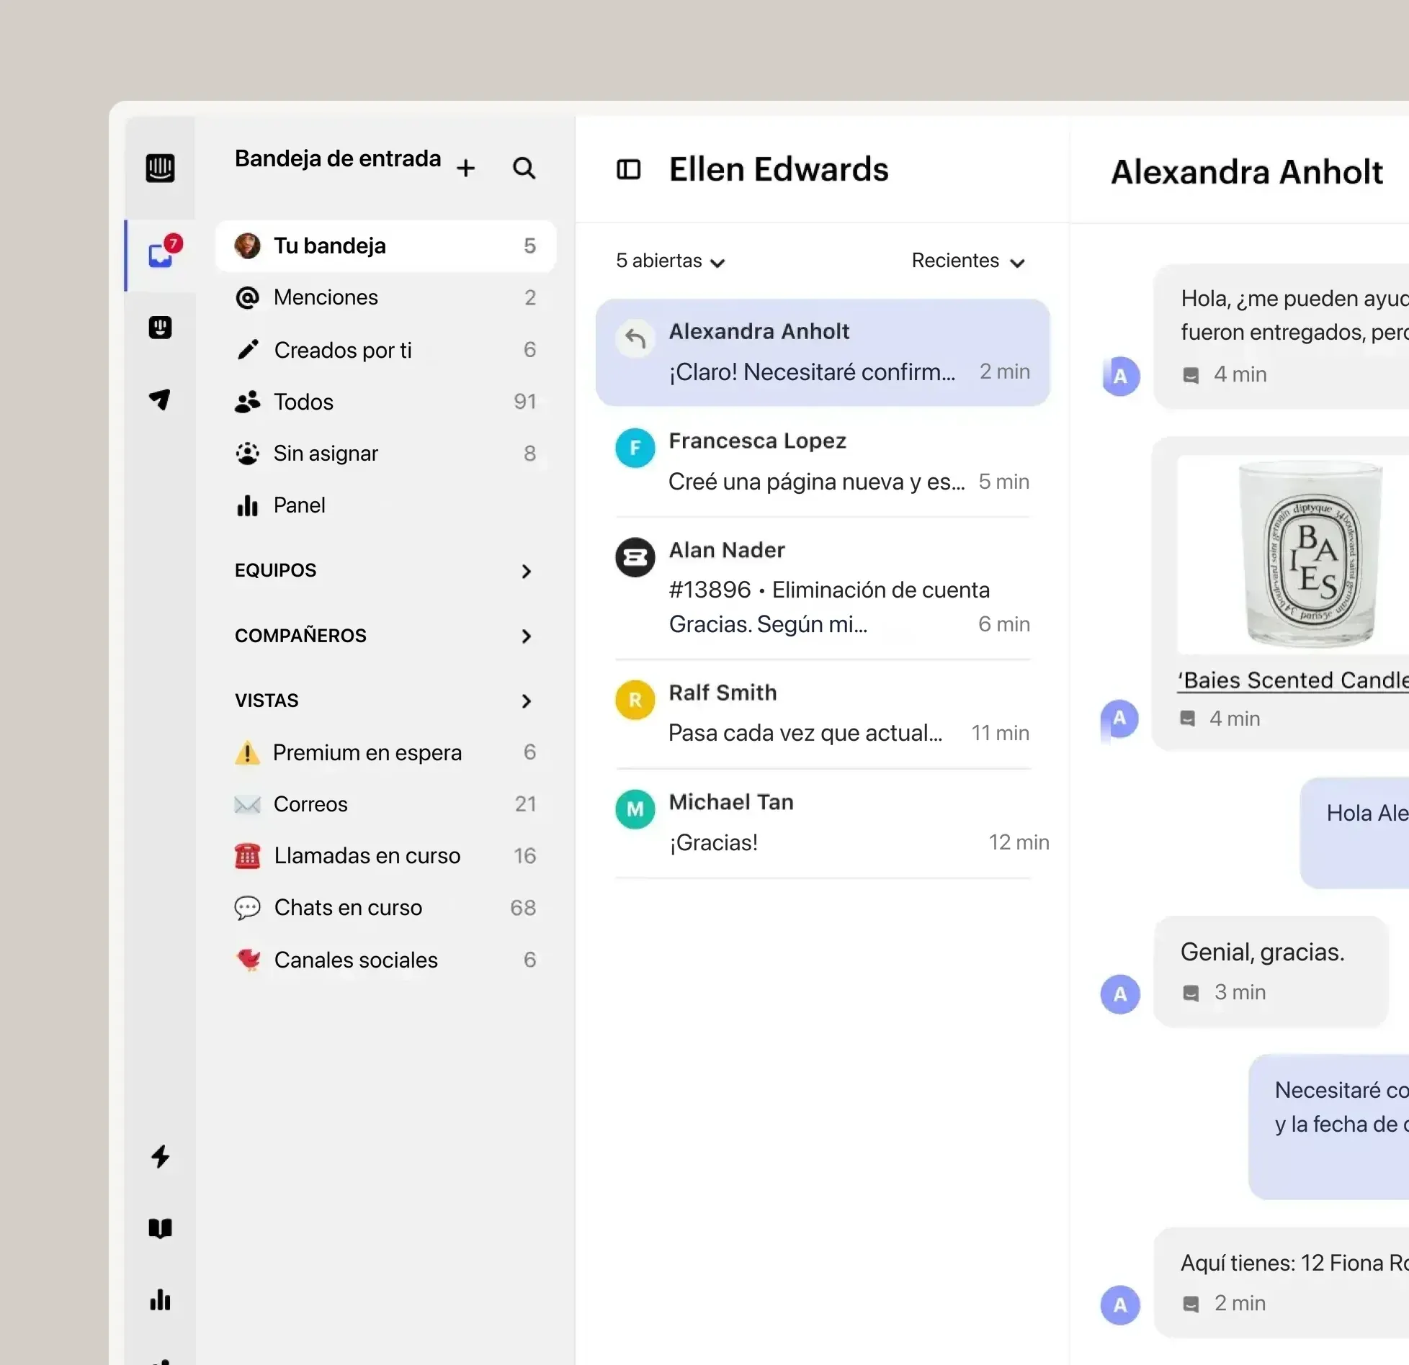The width and height of the screenshot is (1409, 1365).
Task: Click Ralf Smith avatar R
Action: (x=635, y=700)
